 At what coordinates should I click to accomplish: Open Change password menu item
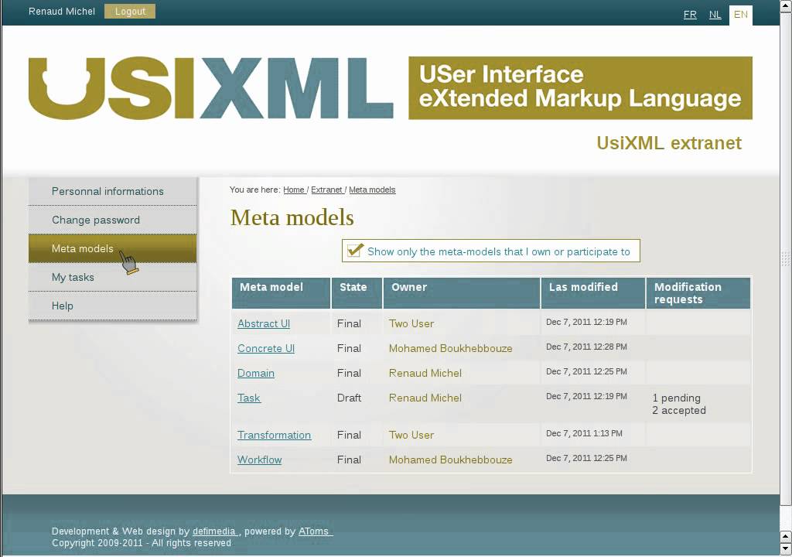pyautogui.click(x=113, y=220)
